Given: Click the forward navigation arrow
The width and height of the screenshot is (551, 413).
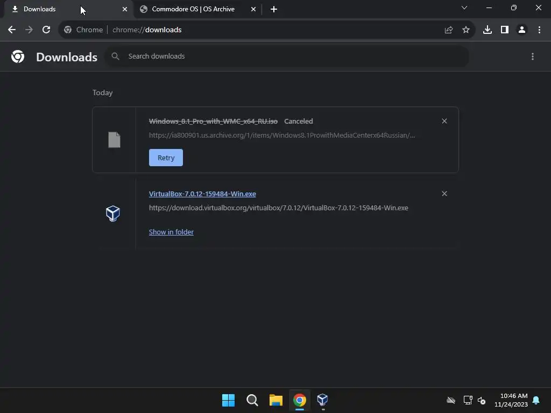Looking at the screenshot, I should (29, 30).
